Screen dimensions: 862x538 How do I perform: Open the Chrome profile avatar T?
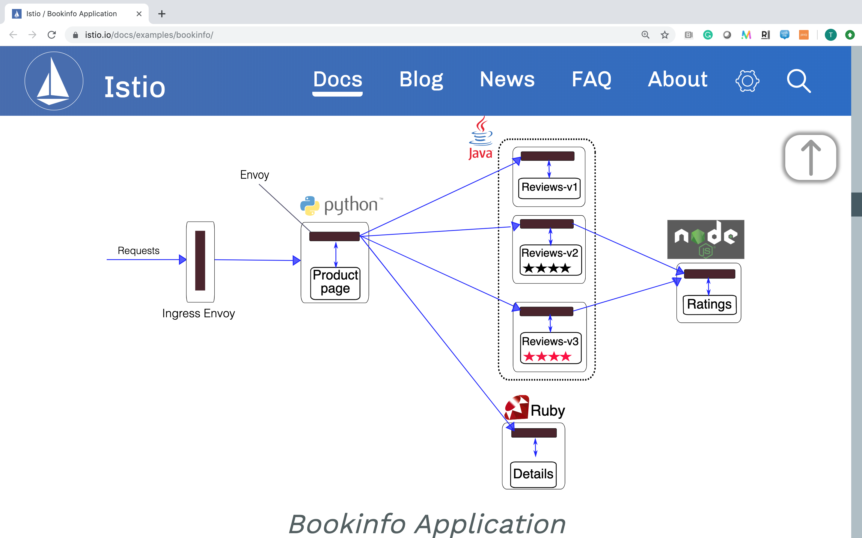coord(830,35)
